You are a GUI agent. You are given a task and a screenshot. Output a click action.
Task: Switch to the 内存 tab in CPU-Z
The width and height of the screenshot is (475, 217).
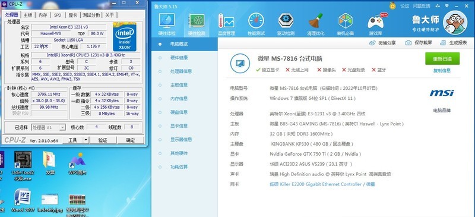click(x=43, y=15)
